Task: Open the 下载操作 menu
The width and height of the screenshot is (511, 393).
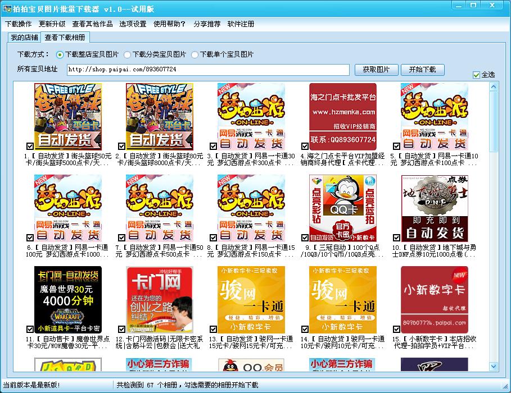Action: point(18,24)
